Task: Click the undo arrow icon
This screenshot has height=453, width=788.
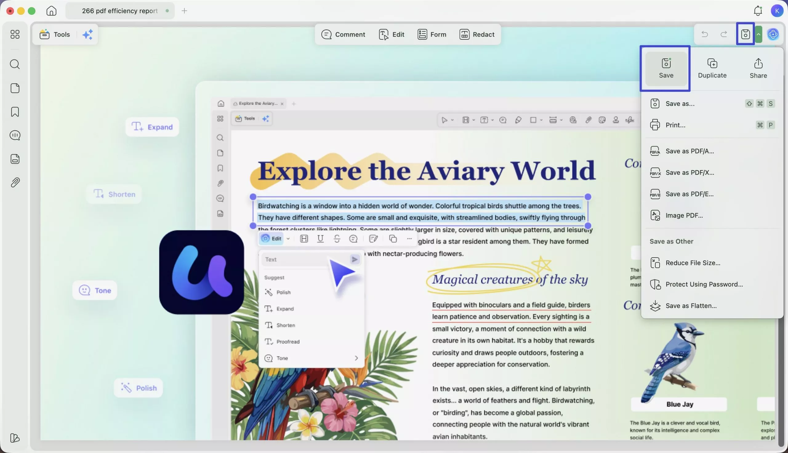Action: (705, 34)
